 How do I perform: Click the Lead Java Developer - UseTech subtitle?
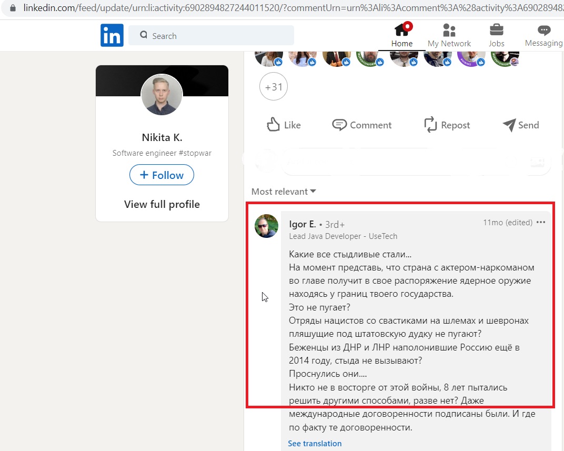tap(343, 236)
